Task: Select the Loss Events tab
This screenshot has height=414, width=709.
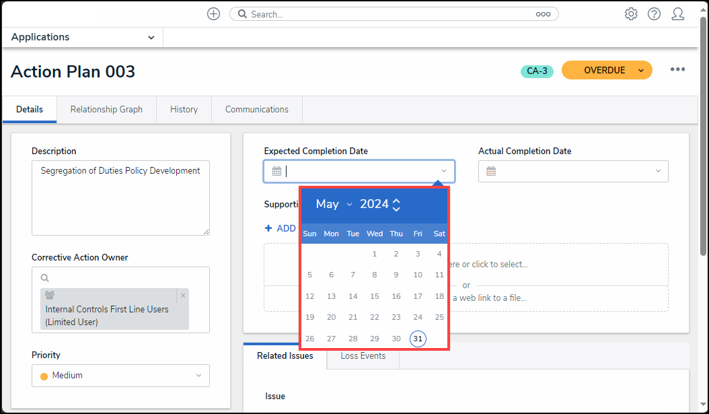Action: click(x=363, y=355)
